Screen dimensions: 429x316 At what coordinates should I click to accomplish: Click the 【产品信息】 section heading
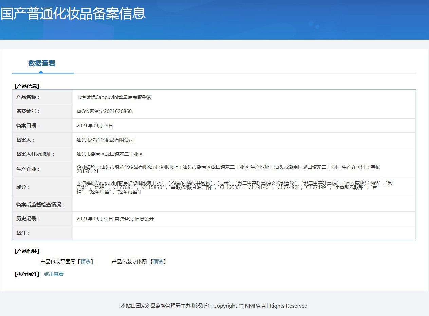pos(27,86)
